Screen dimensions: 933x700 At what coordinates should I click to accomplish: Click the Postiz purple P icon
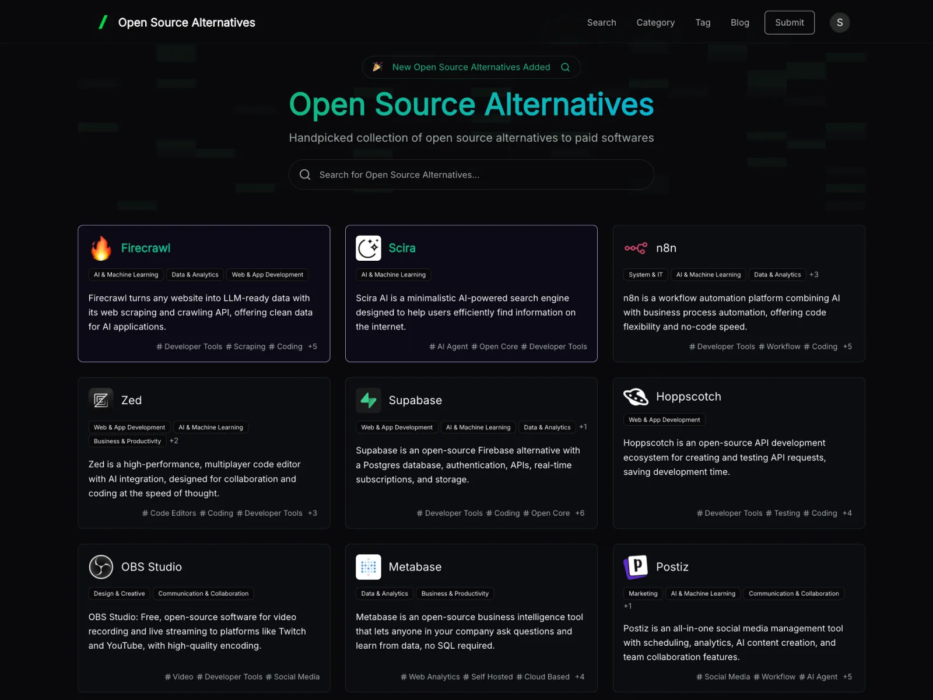tap(636, 567)
